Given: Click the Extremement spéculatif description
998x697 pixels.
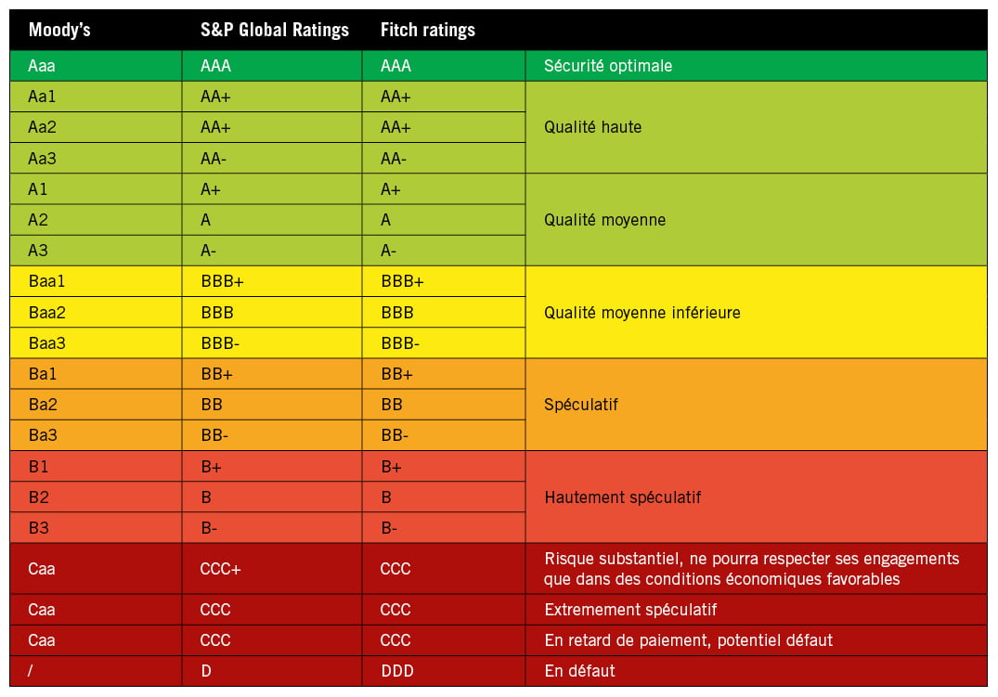Looking at the screenshot, I should [630, 610].
